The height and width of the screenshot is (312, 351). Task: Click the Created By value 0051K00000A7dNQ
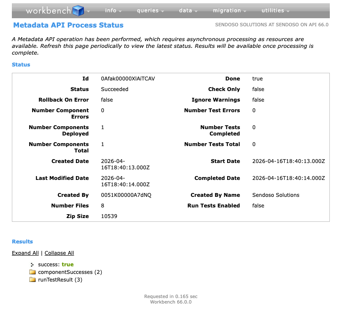tap(126, 195)
